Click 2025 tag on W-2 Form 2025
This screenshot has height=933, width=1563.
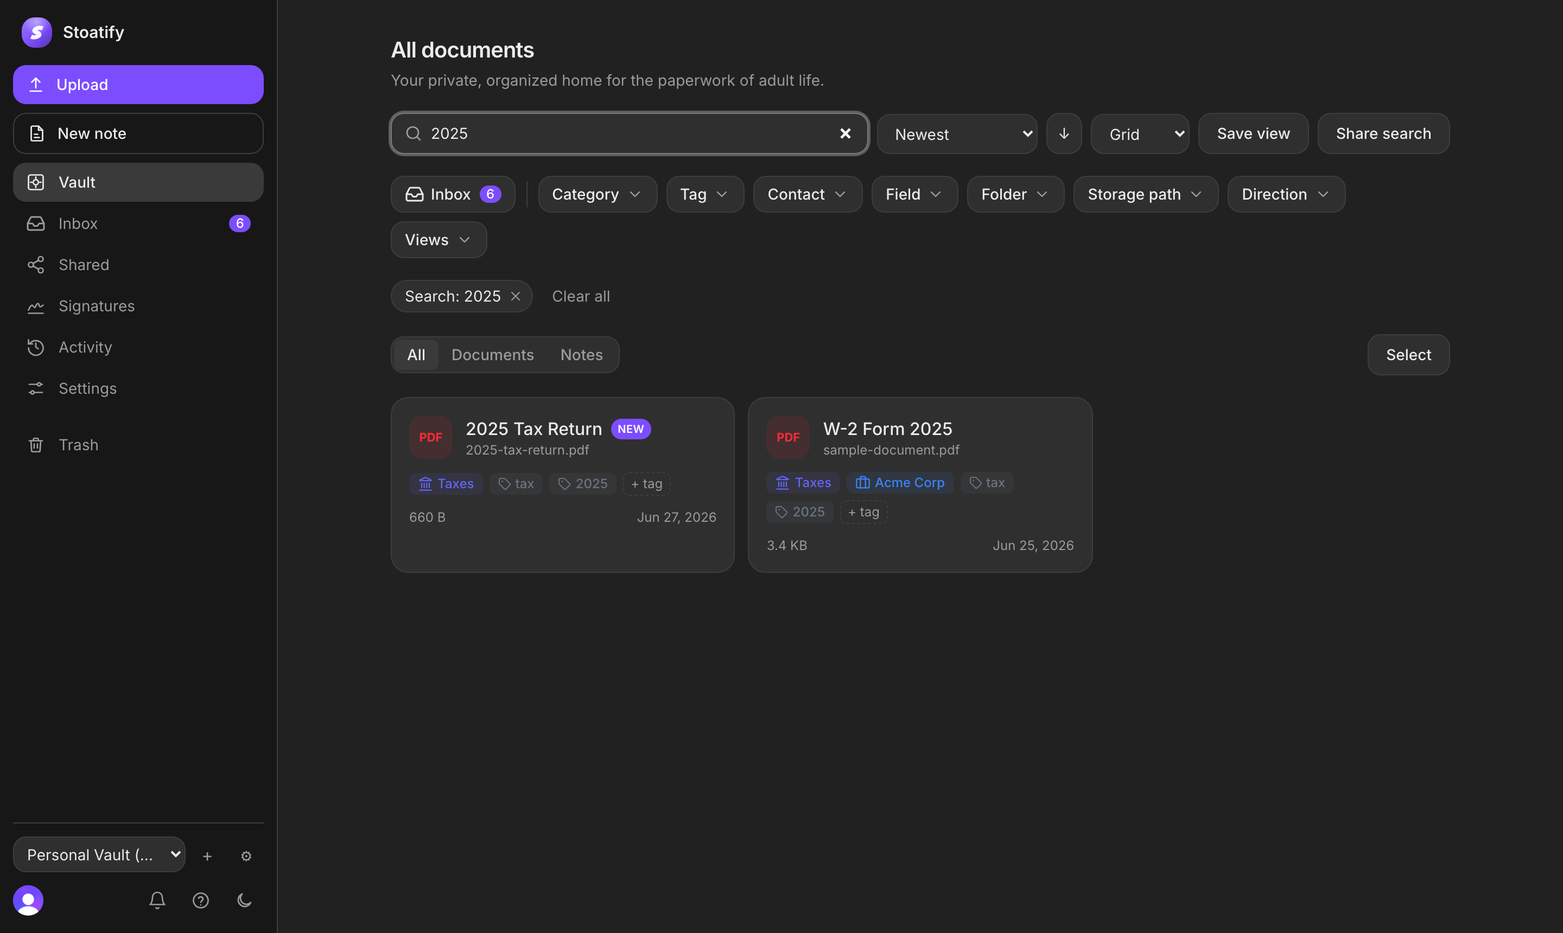coord(800,512)
